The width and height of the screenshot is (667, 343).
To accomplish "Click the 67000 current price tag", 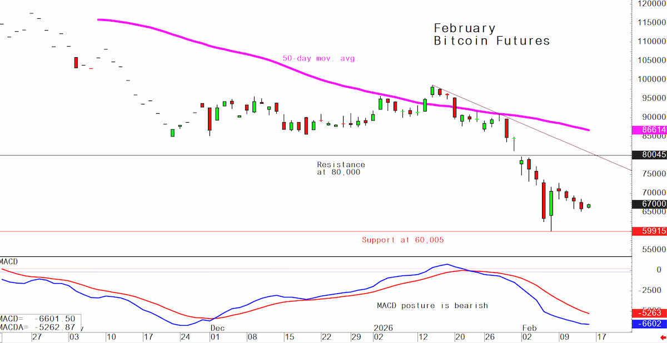I will [x=649, y=204].
